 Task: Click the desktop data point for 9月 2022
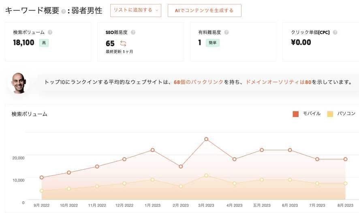click(x=42, y=191)
